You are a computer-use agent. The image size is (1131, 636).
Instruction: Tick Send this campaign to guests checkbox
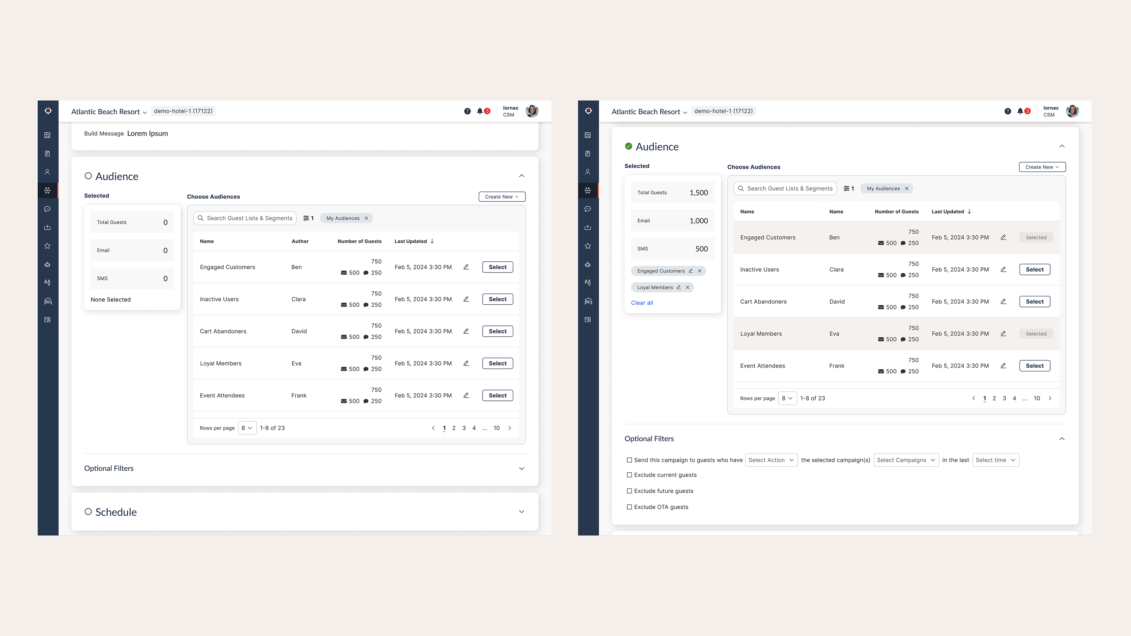629,460
